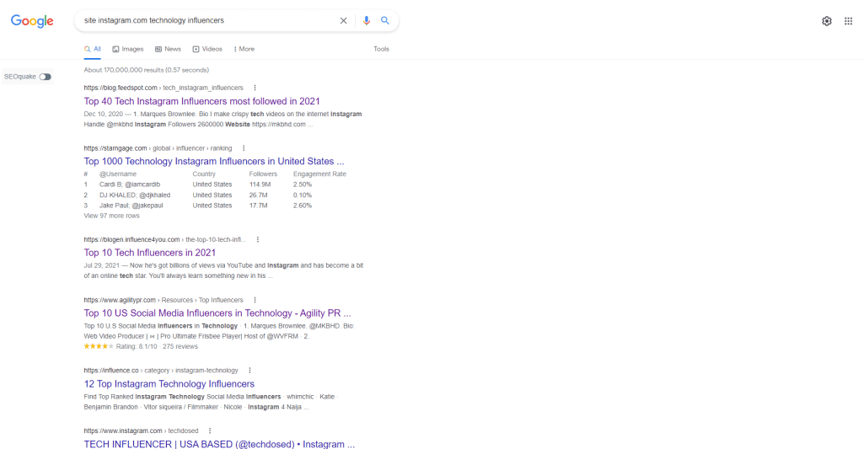
Task: Open options menu for instagram.com techdosed result
Action: click(x=210, y=430)
